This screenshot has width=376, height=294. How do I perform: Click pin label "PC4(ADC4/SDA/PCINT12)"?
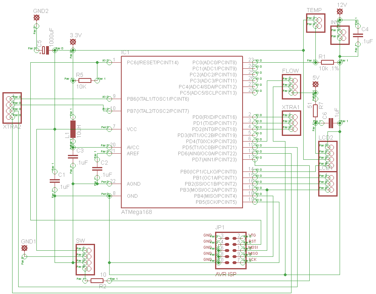click(208, 87)
